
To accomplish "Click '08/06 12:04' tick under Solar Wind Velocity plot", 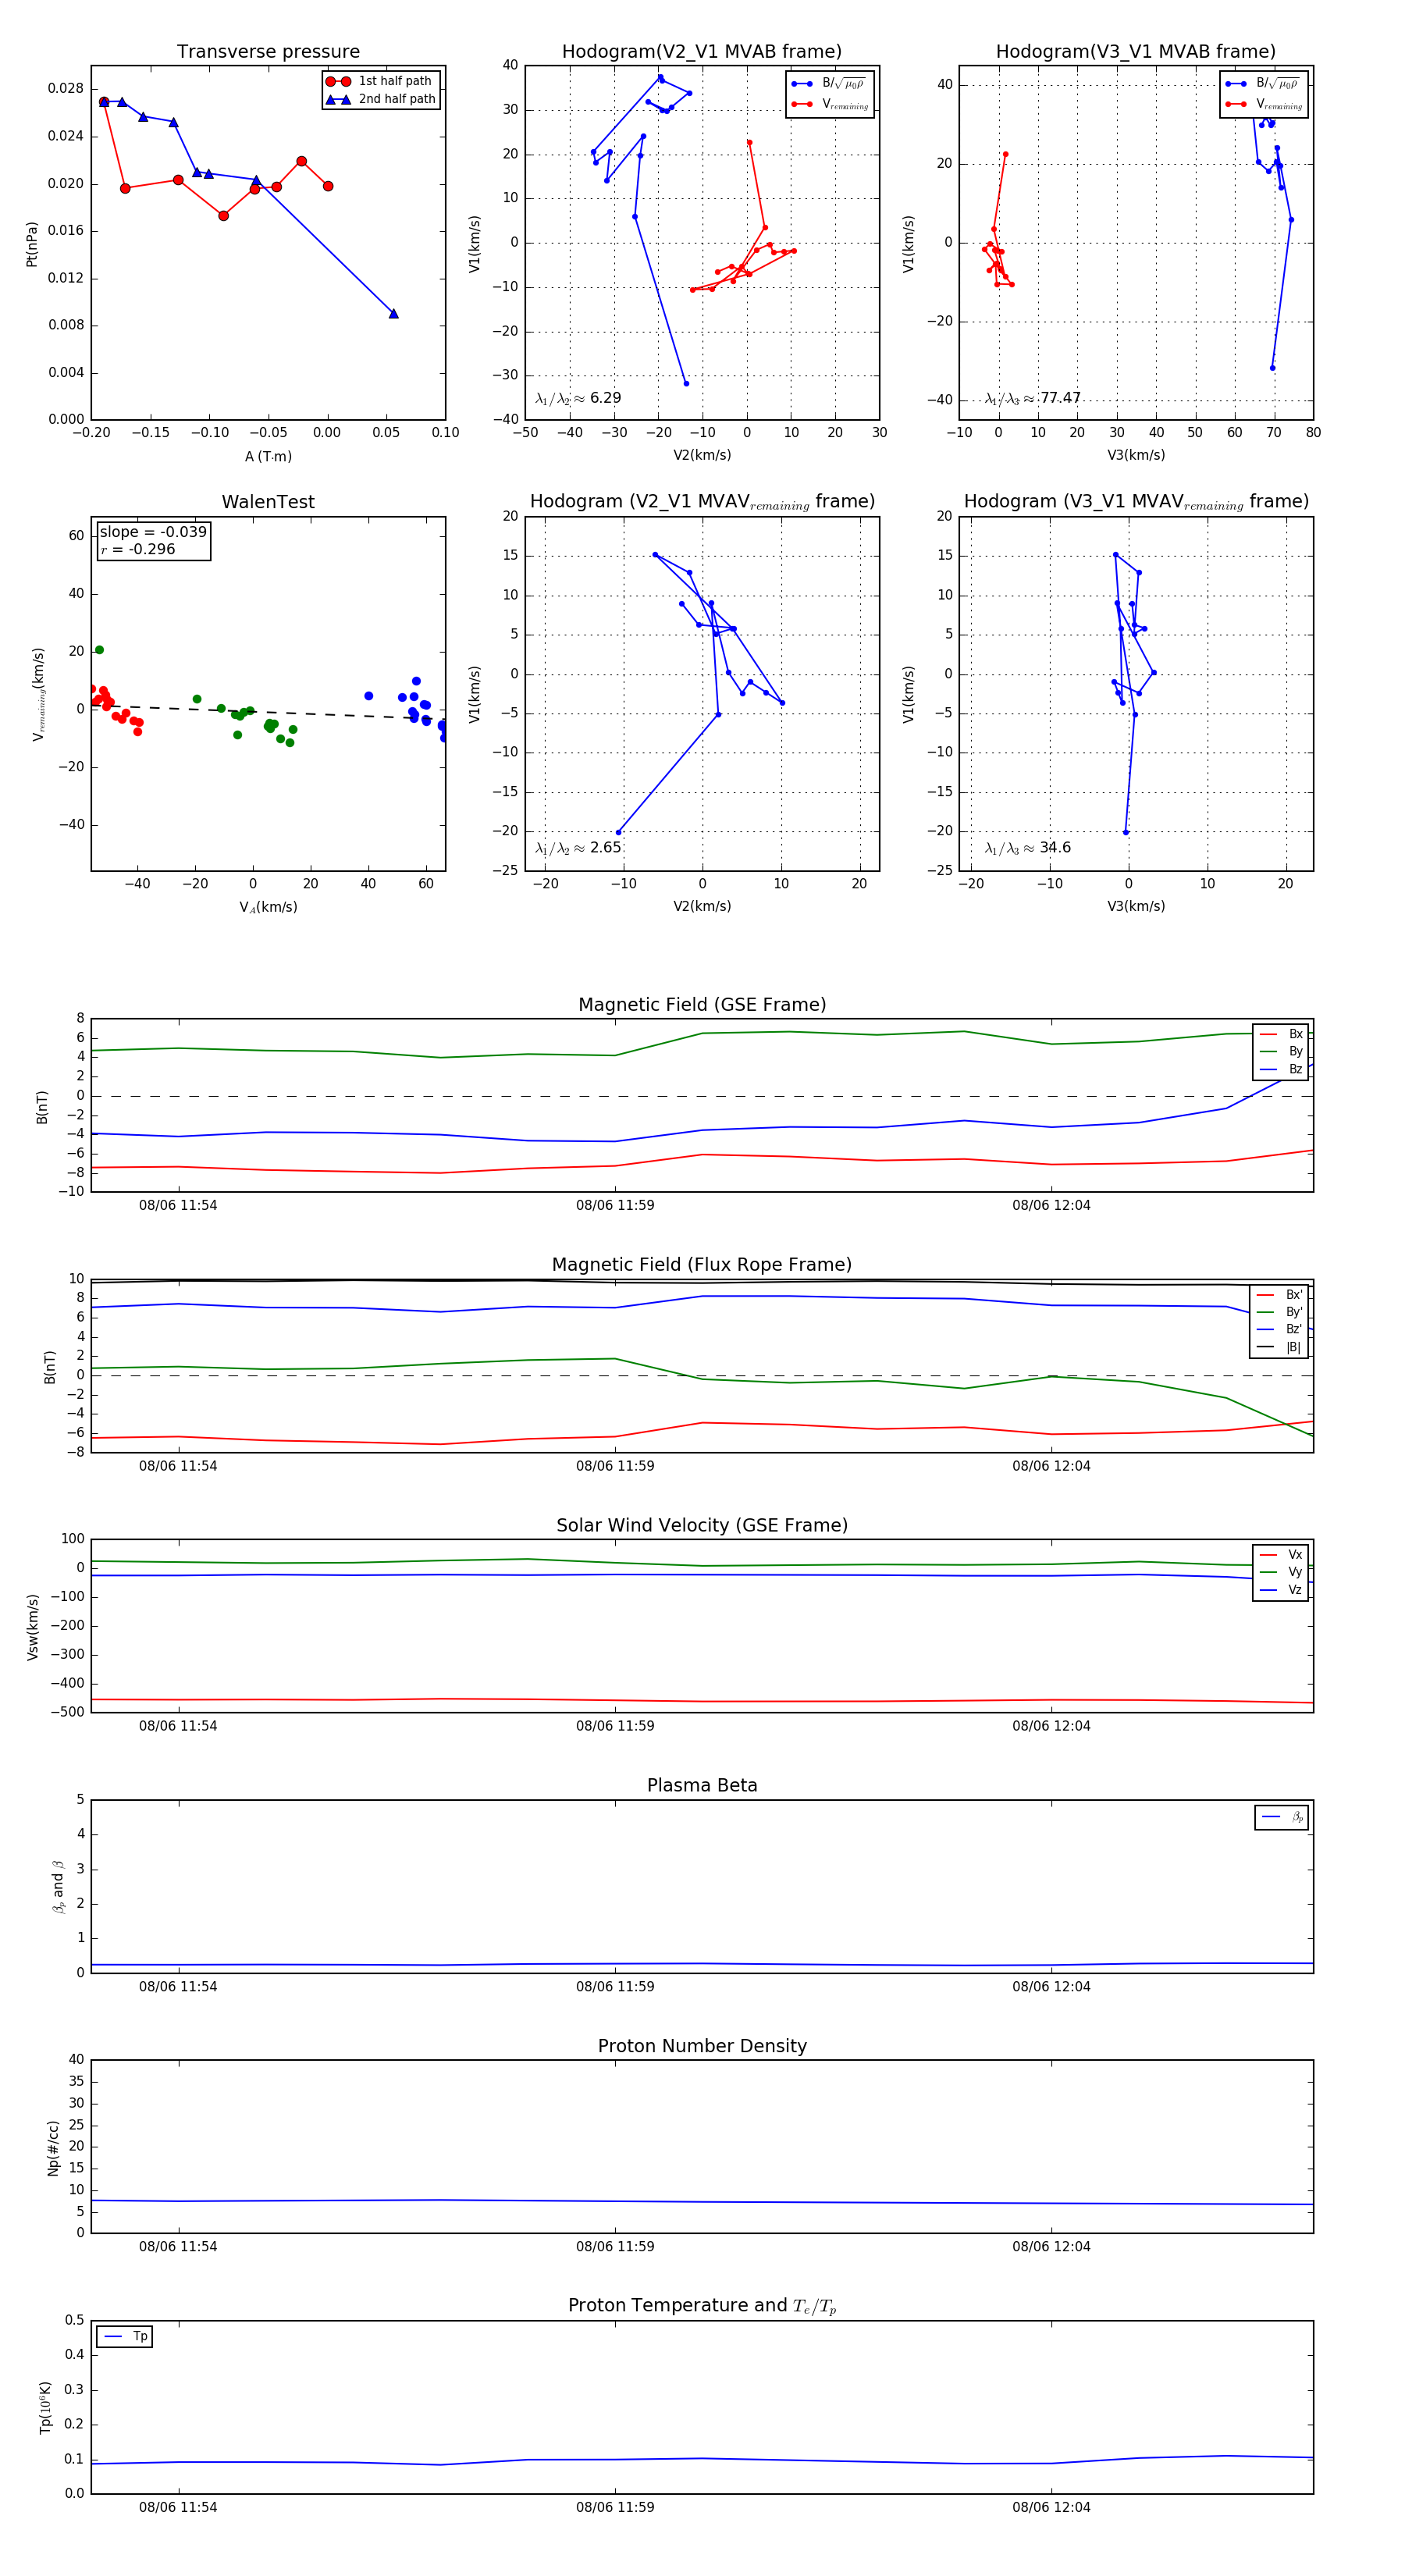I will [x=1051, y=1726].
